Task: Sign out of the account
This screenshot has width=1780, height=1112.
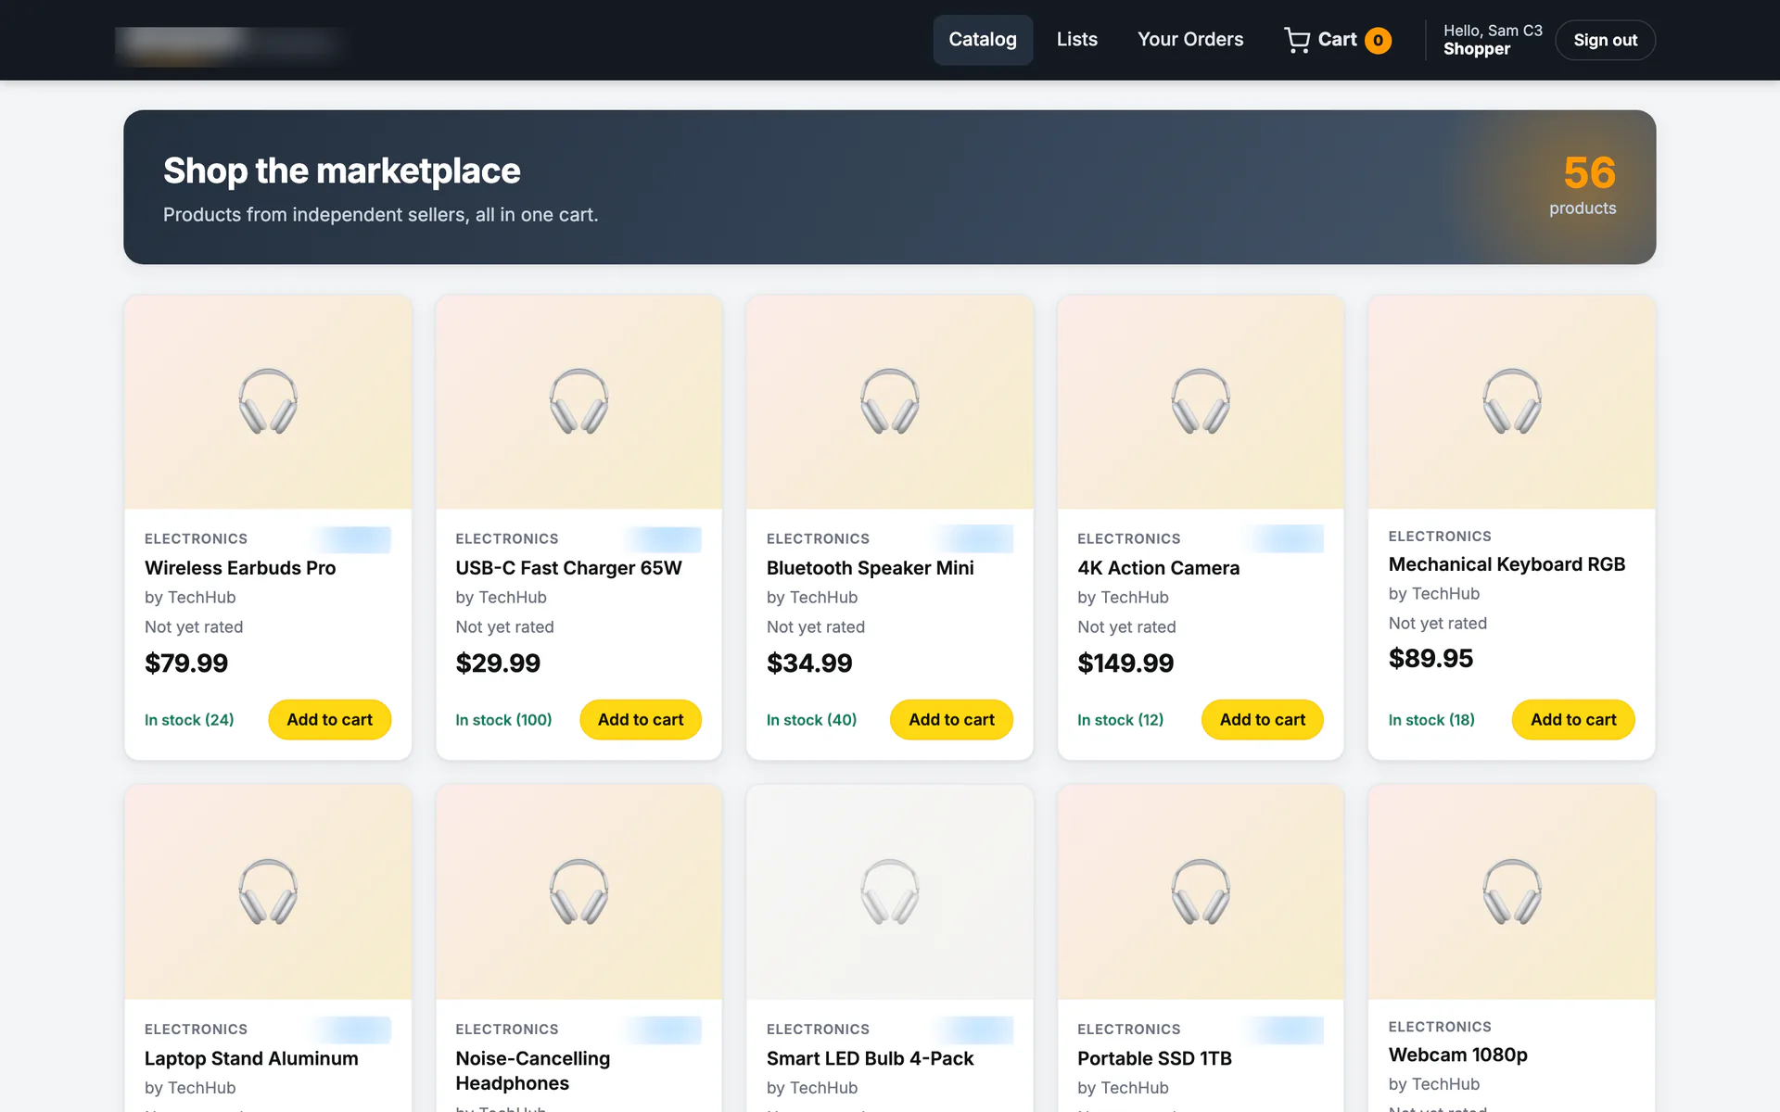Action: point(1605,40)
